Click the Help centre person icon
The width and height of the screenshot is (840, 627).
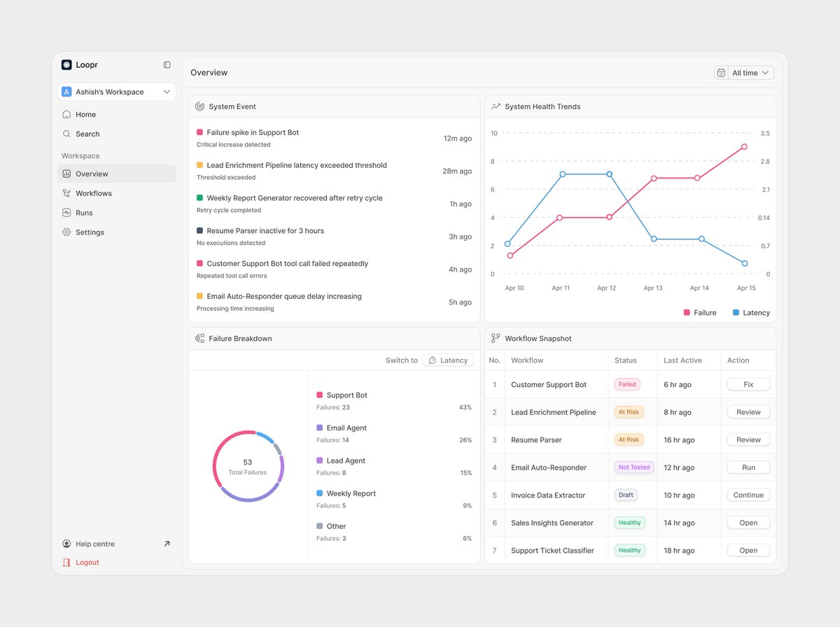point(66,544)
